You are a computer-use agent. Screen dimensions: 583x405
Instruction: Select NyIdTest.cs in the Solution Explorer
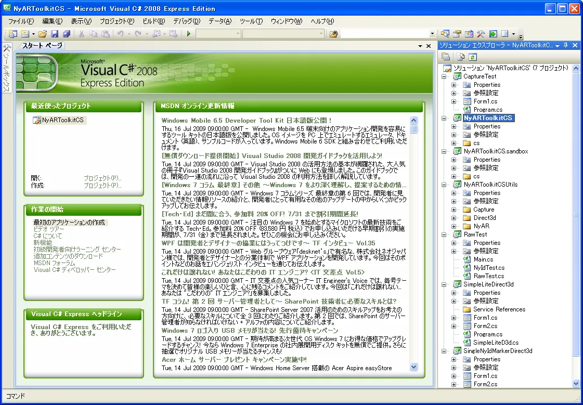(x=488, y=268)
